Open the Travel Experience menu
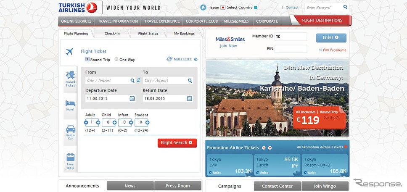The height and width of the screenshot is (192, 407). pyautogui.click(x=162, y=21)
